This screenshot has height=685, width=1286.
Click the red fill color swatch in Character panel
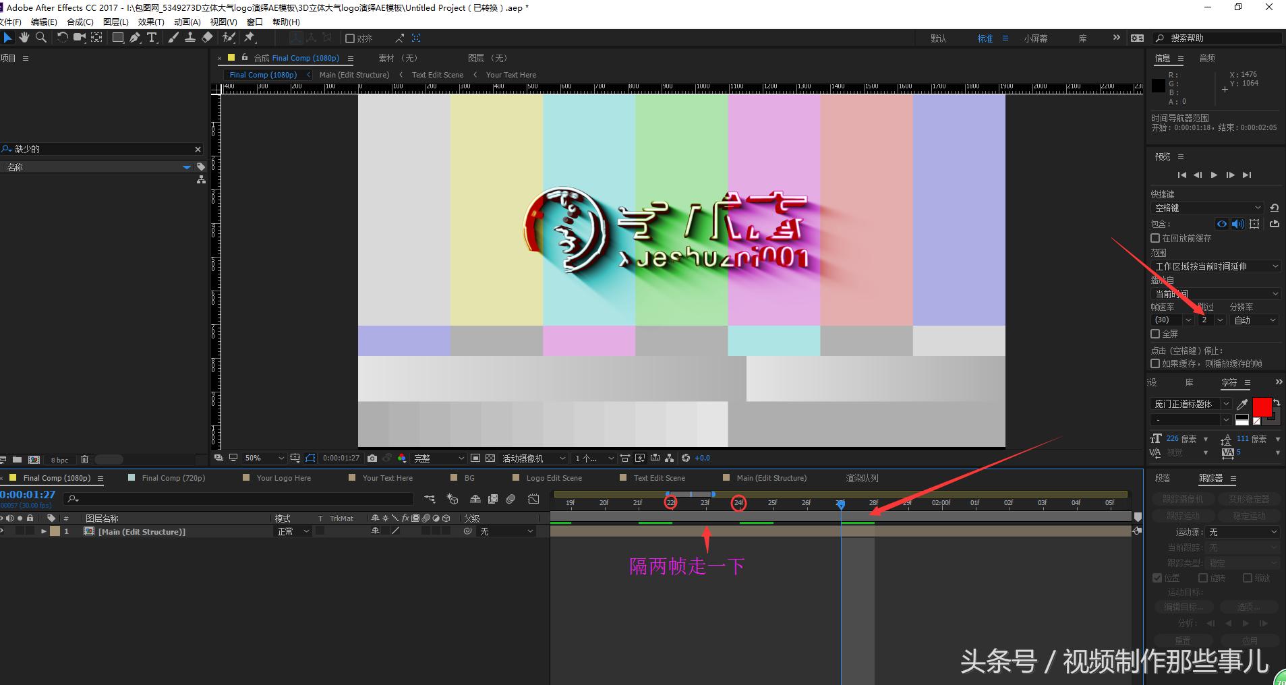coord(1261,407)
